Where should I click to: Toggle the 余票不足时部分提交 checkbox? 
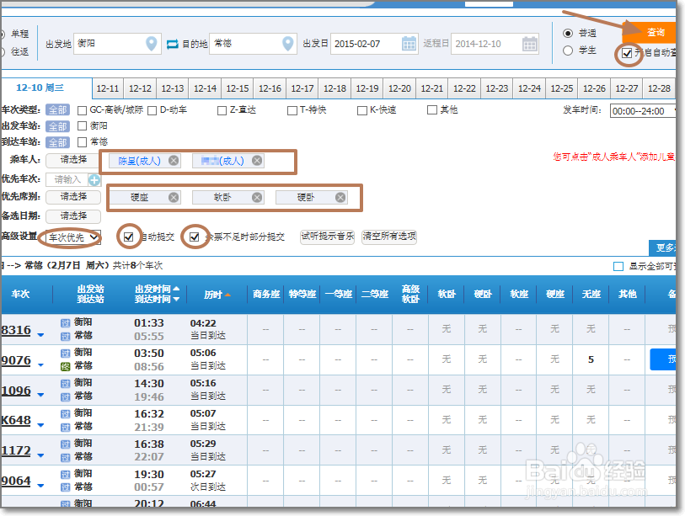(195, 237)
